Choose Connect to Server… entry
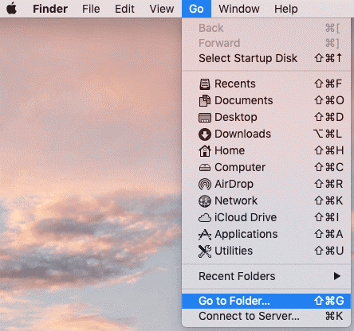354x331 pixels. pos(266,316)
